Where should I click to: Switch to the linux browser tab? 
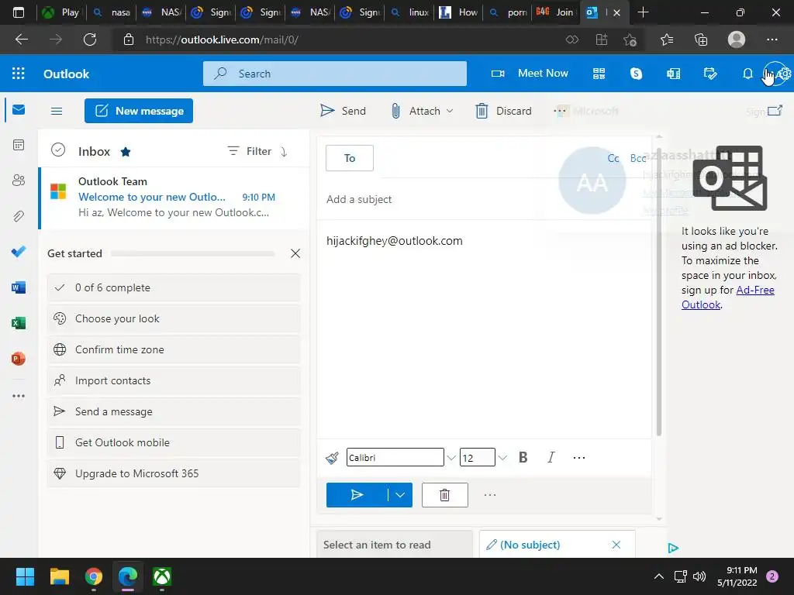(409, 12)
